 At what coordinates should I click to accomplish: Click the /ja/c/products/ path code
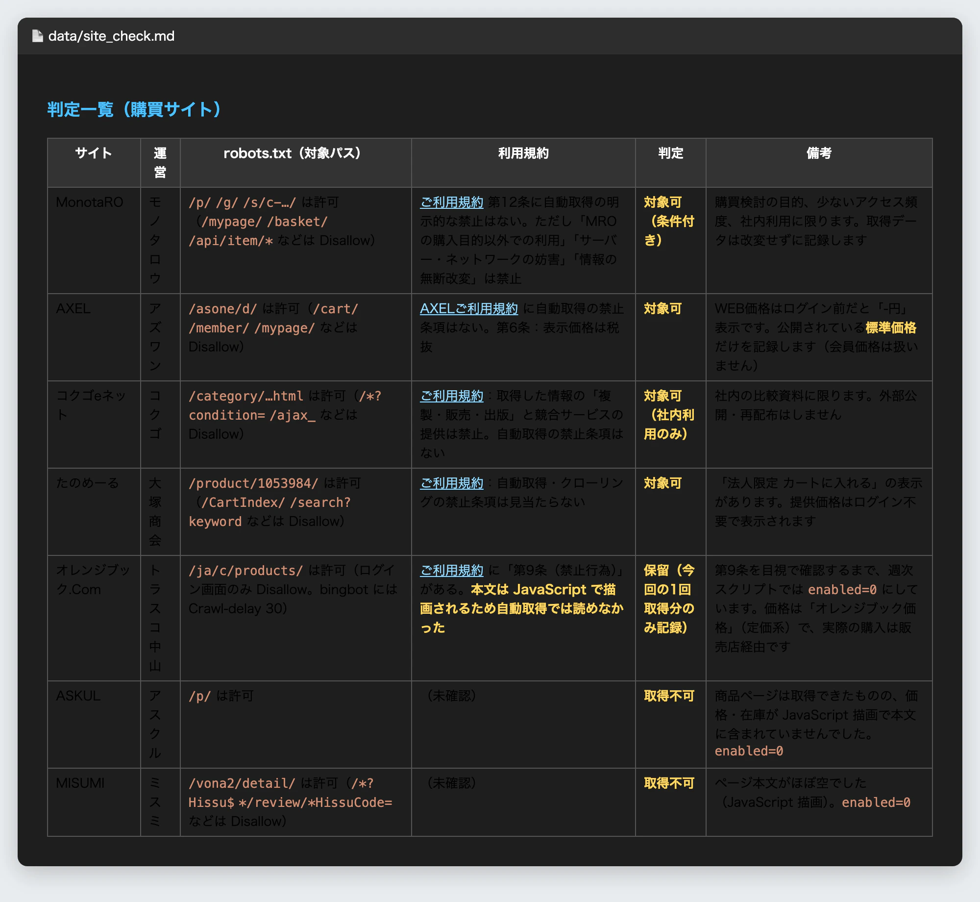coord(246,571)
